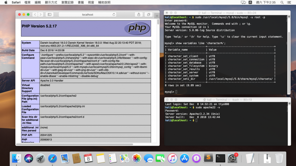
Task: Open Messages from the Dock
Action: (x=148, y=158)
